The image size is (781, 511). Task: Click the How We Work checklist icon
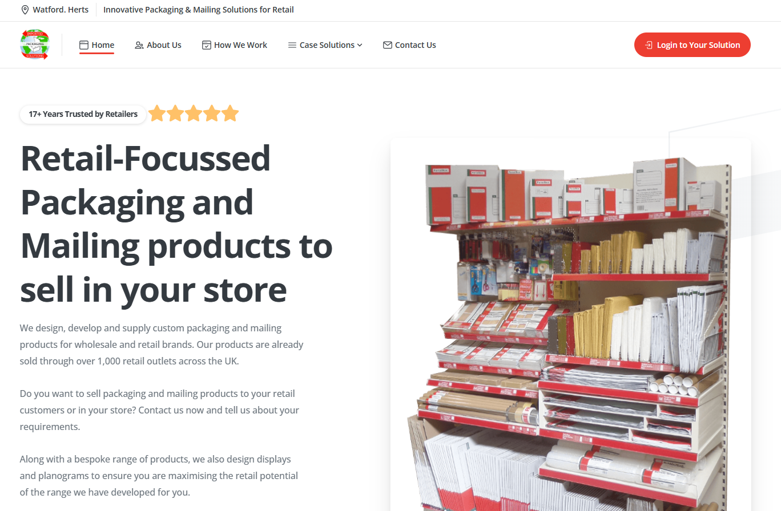(x=207, y=45)
